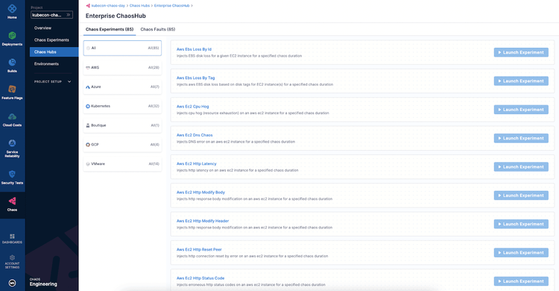Launch experiment for Aws Ebs Loss By Id
This screenshot has width=559, height=291.
[521, 52]
